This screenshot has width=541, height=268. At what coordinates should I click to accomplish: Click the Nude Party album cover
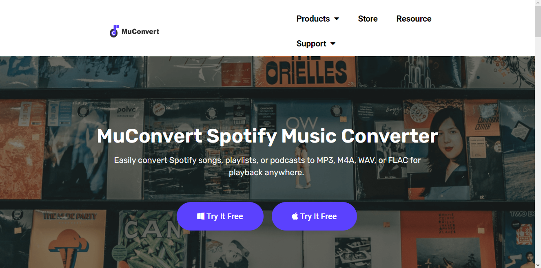[70, 236]
